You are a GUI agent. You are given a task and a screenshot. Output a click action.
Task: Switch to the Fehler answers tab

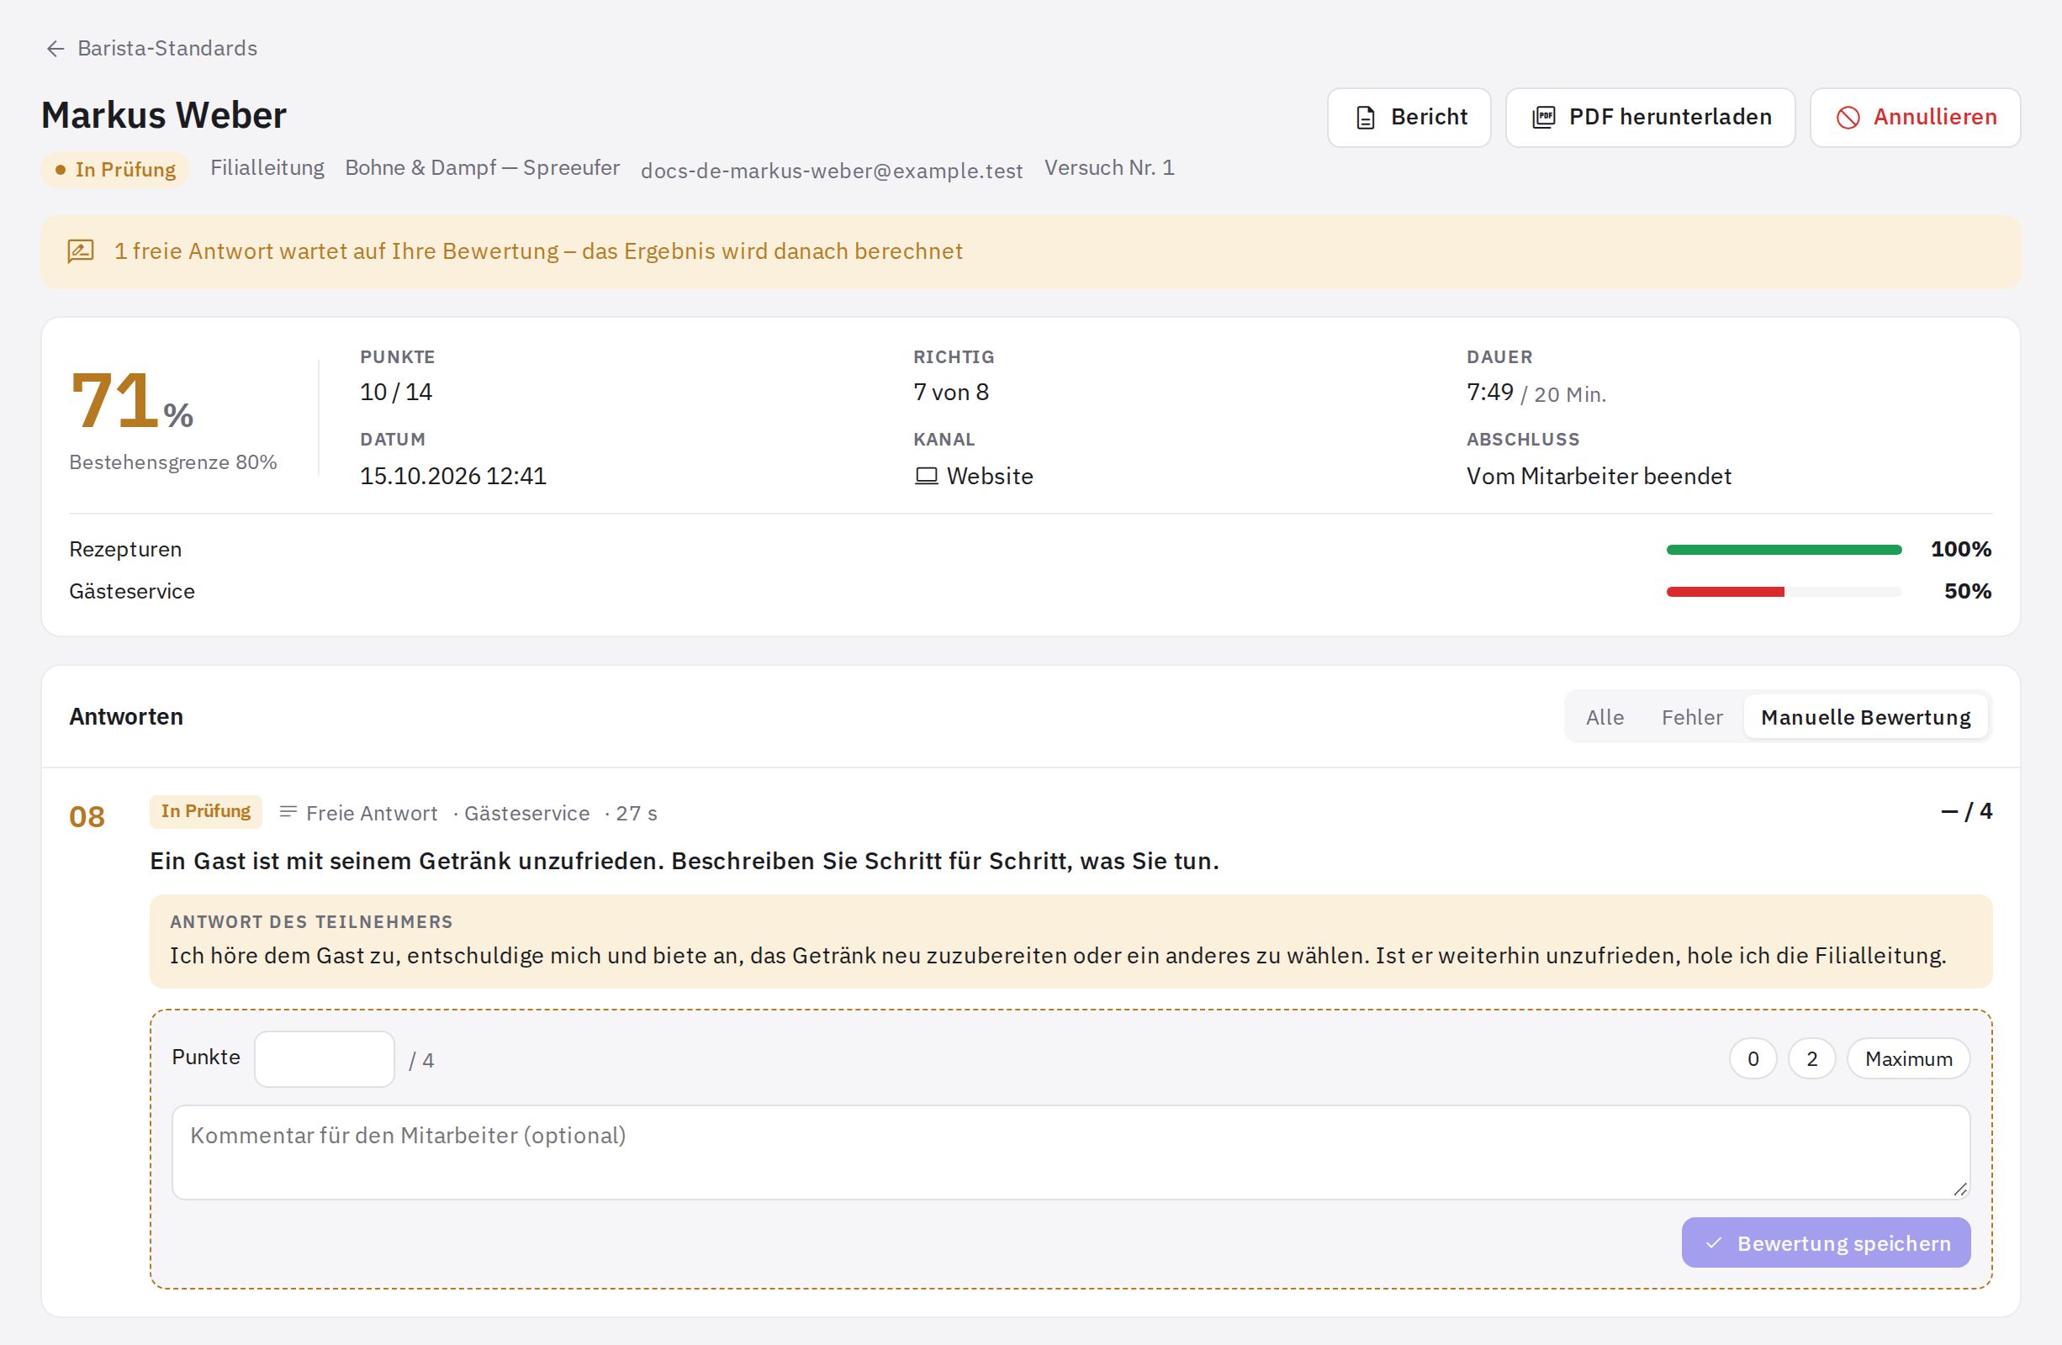pos(1691,717)
